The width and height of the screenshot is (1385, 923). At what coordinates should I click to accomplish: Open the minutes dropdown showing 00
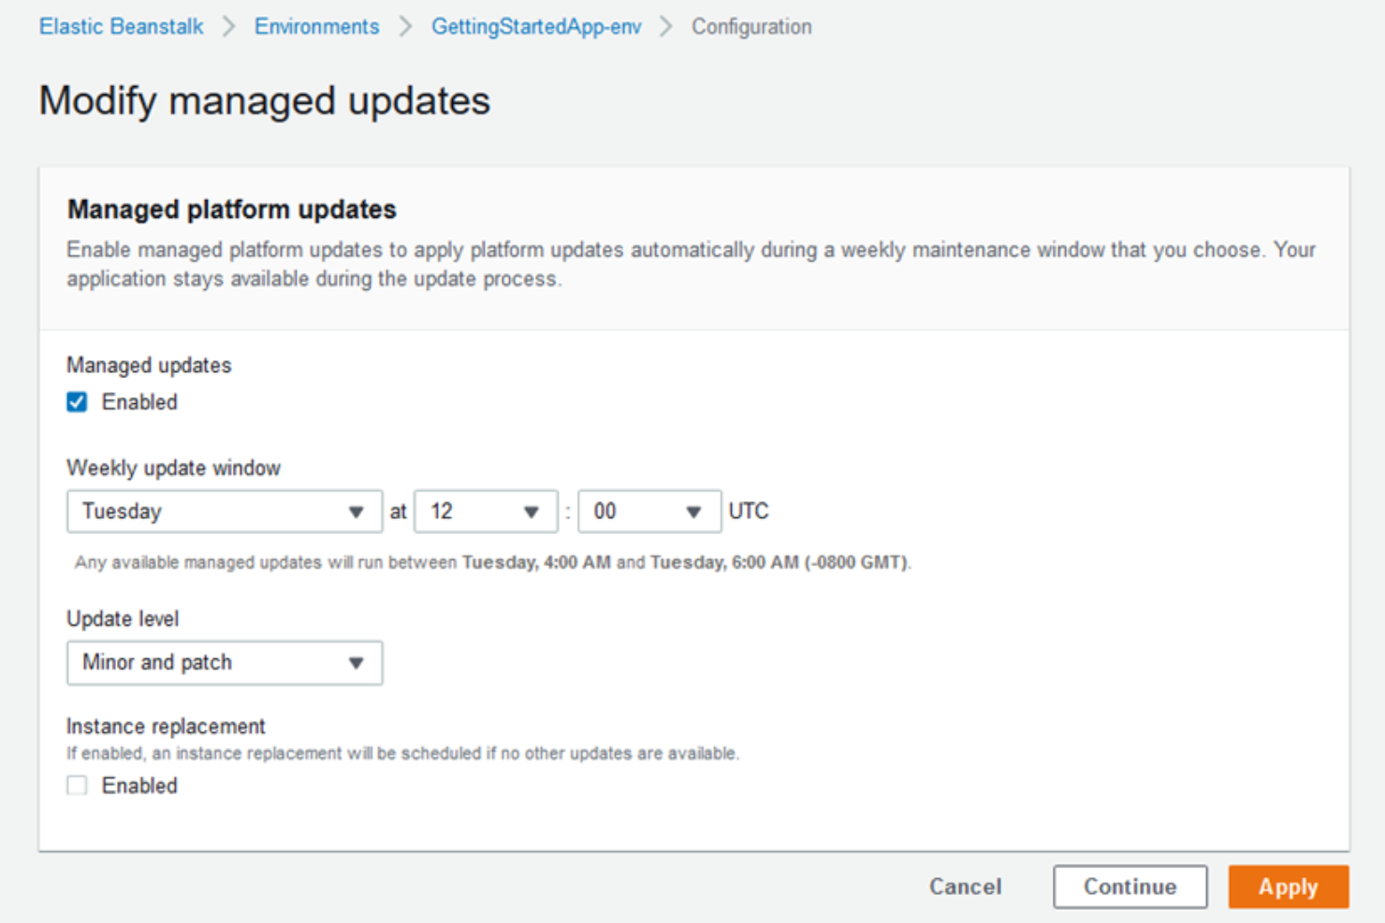click(649, 512)
